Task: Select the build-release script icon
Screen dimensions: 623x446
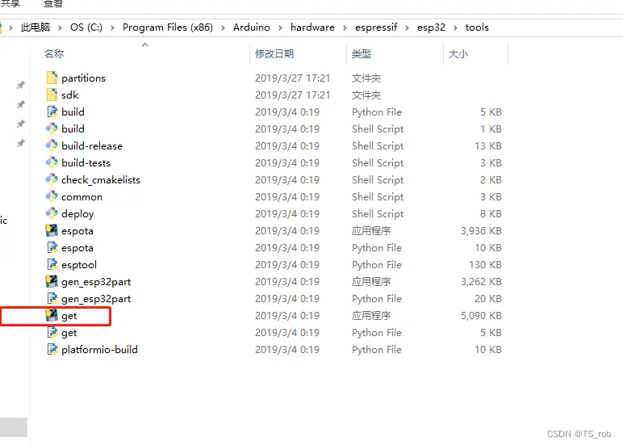Action: [x=52, y=145]
